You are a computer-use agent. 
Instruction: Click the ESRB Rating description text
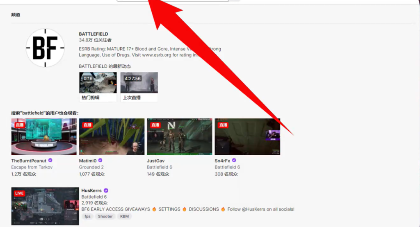[150, 52]
